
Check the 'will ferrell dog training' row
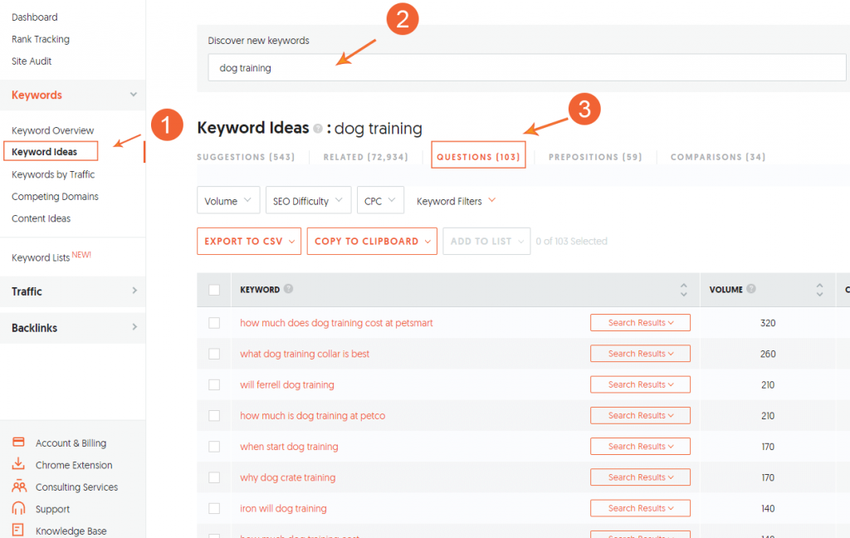214,384
